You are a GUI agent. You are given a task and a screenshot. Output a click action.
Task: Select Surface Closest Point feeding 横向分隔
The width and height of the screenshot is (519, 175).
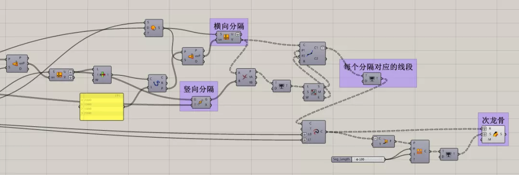click(x=193, y=56)
